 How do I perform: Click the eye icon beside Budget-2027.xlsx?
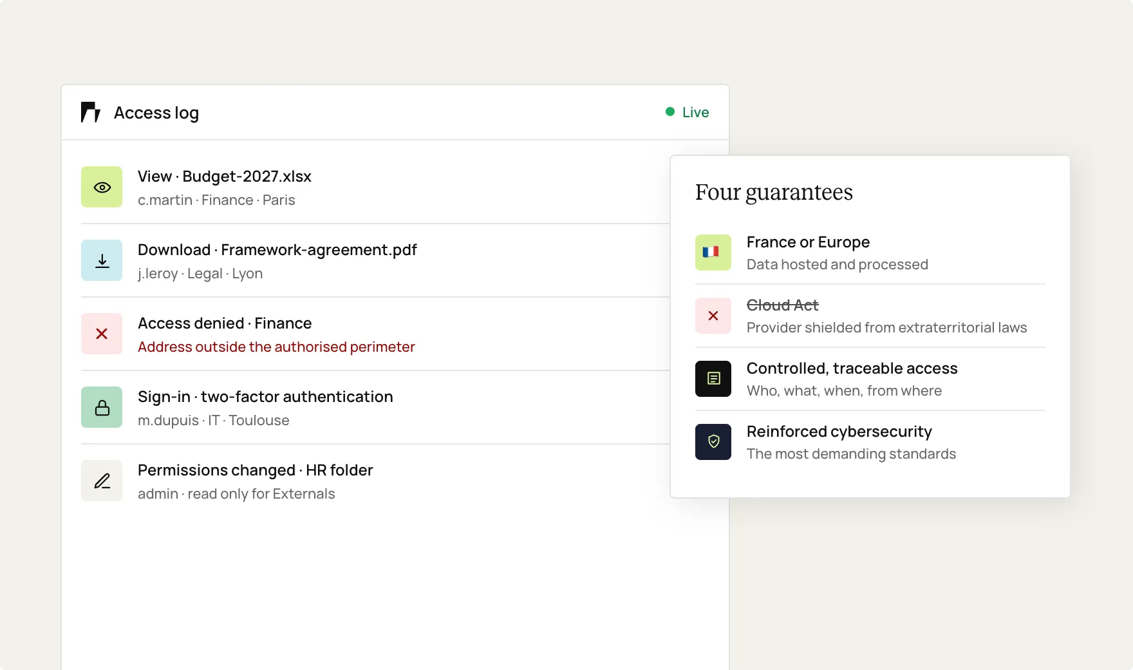tap(102, 187)
